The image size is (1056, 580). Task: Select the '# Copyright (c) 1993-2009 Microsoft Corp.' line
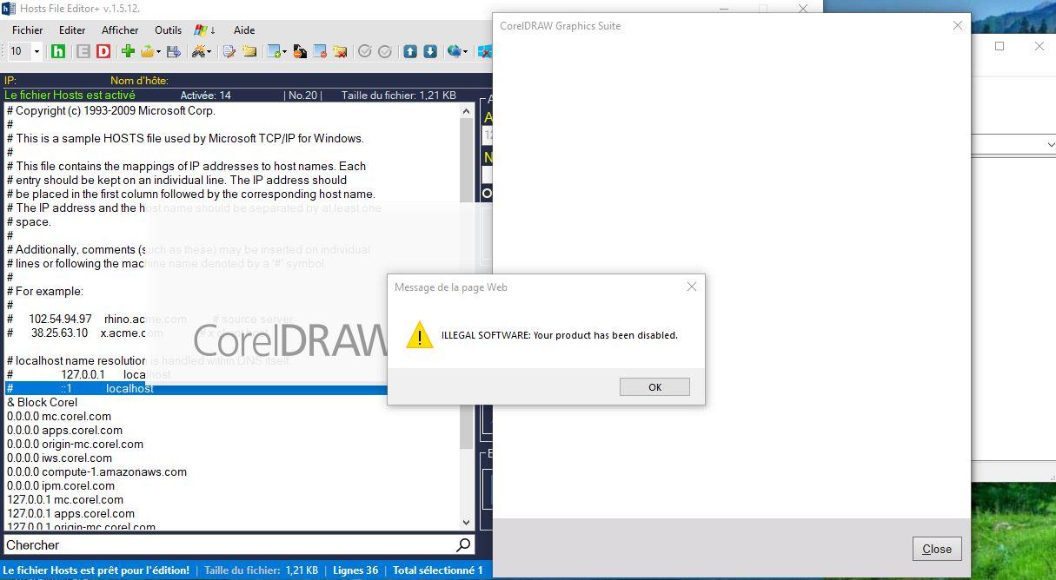click(x=110, y=110)
